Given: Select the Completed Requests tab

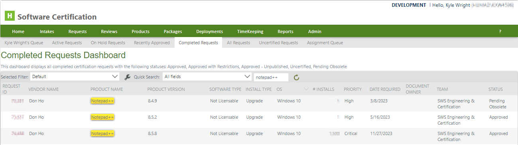Looking at the screenshot, I should [x=199, y=43].
